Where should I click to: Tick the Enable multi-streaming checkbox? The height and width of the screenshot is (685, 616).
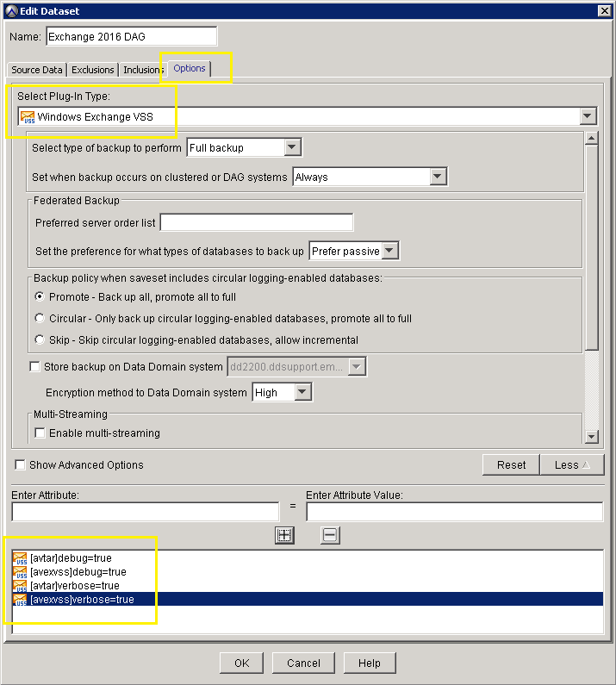40,433
